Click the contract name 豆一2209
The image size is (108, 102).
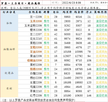[x=36, y=17]
